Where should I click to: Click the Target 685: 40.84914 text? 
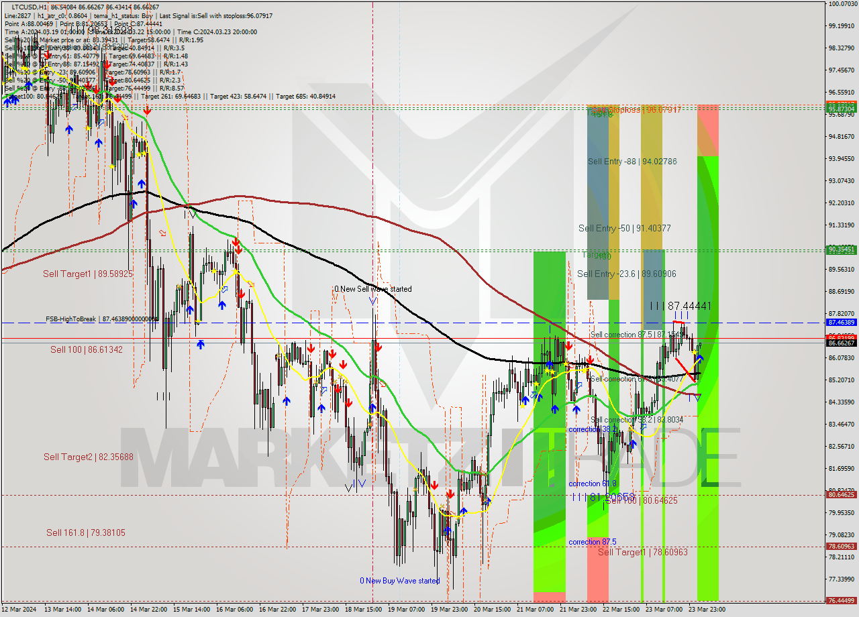tap(305, 97)
